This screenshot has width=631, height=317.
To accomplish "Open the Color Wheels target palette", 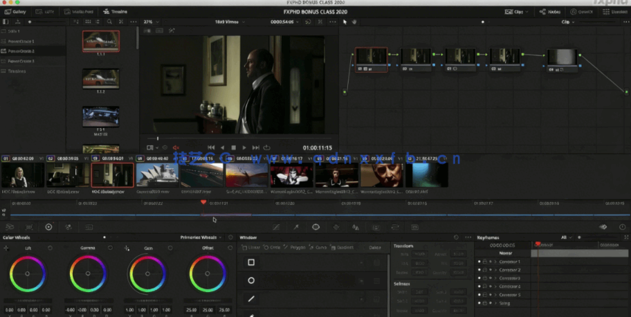I will coord(48,227).
